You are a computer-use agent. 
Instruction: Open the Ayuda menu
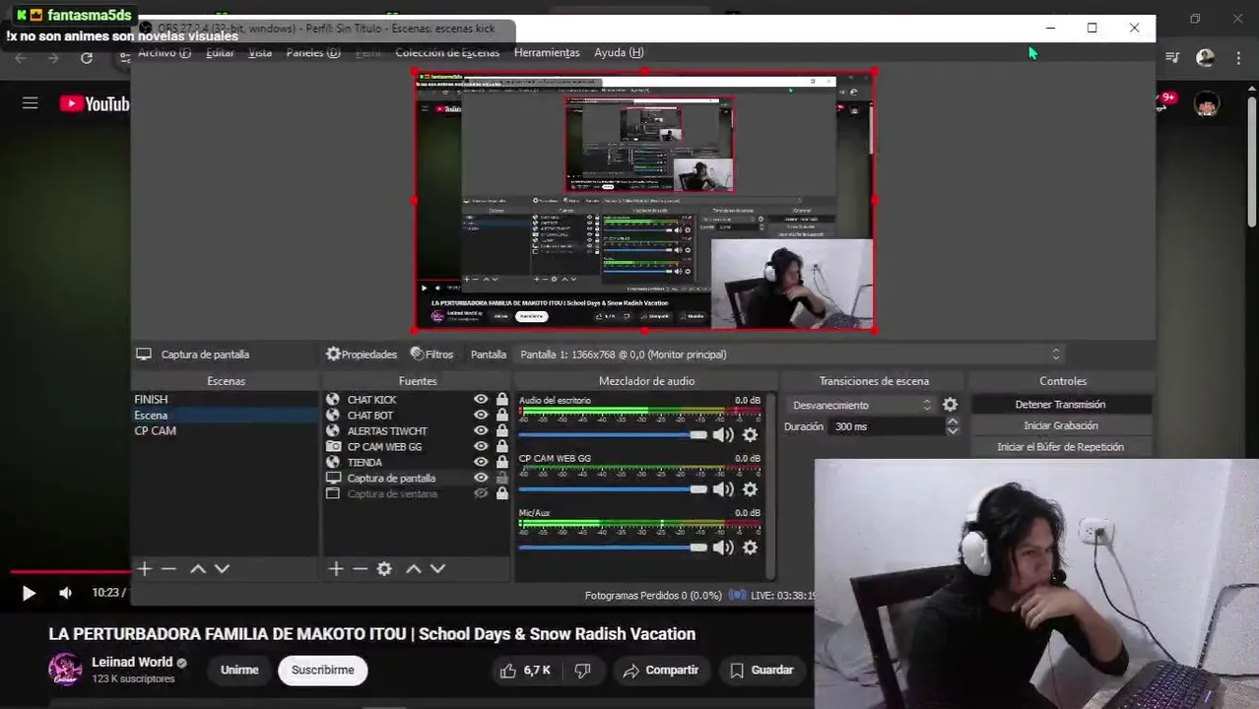point(619,52)
